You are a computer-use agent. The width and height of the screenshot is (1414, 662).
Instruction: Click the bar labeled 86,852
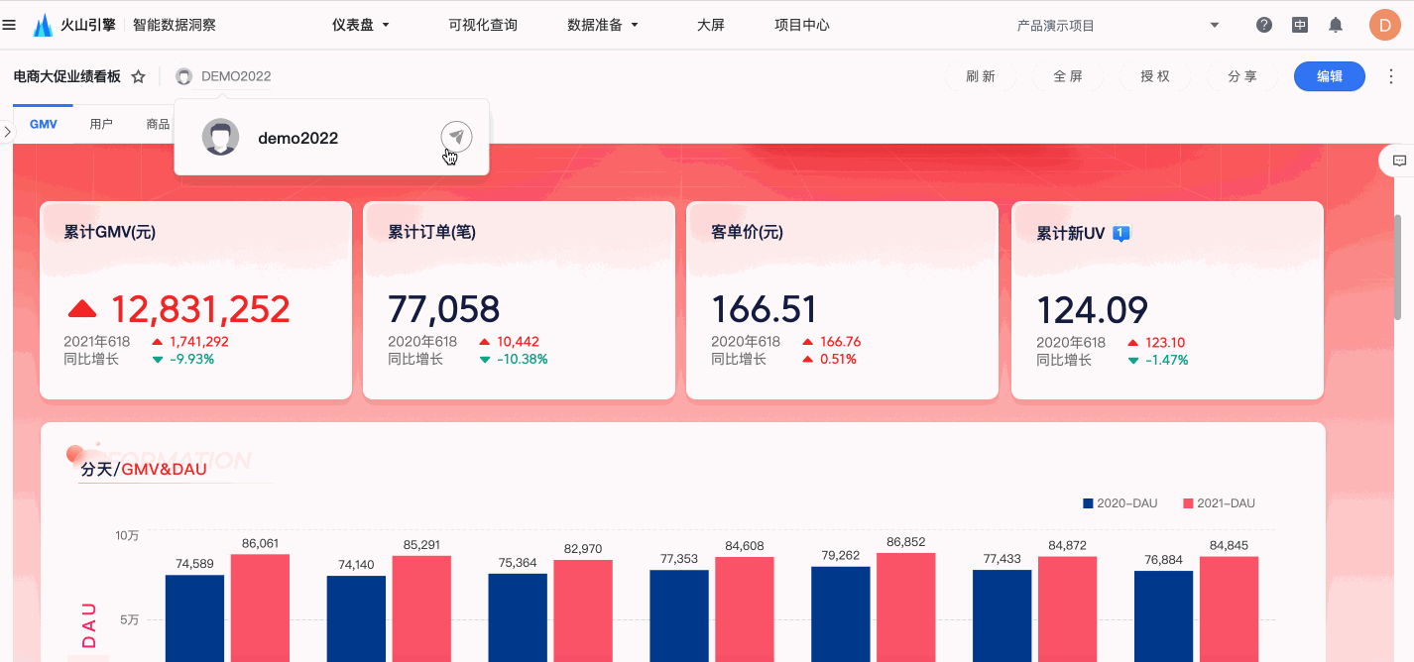point(906,607)
